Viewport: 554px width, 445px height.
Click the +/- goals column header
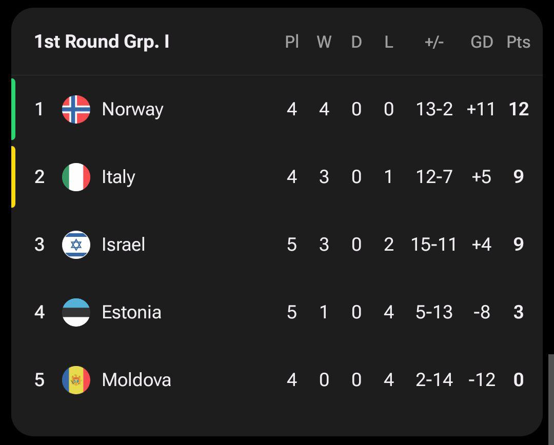click(434, 42)
